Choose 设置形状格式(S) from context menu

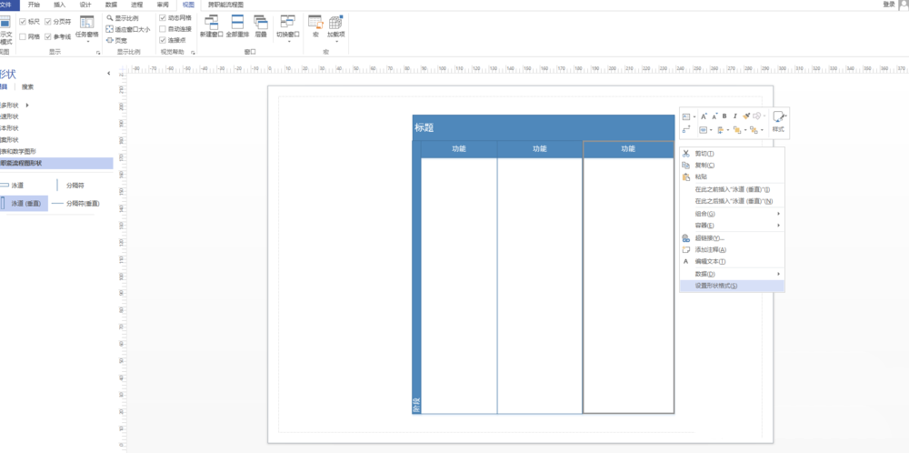[732, 286]
